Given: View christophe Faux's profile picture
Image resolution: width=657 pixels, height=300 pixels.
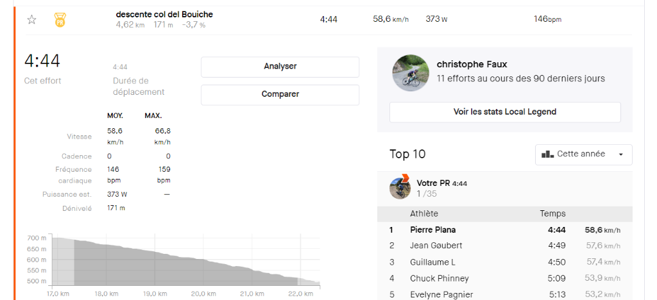Looking at the screenshot, I should (x=410, y=72).
